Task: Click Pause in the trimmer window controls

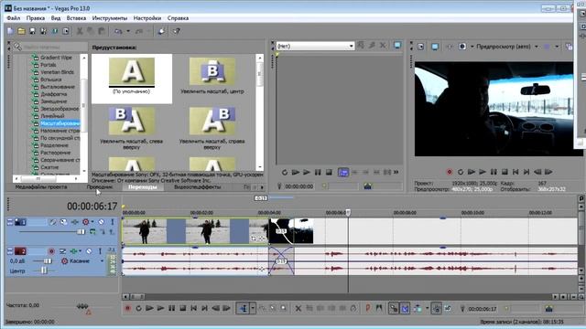Action: coord(318,172)
